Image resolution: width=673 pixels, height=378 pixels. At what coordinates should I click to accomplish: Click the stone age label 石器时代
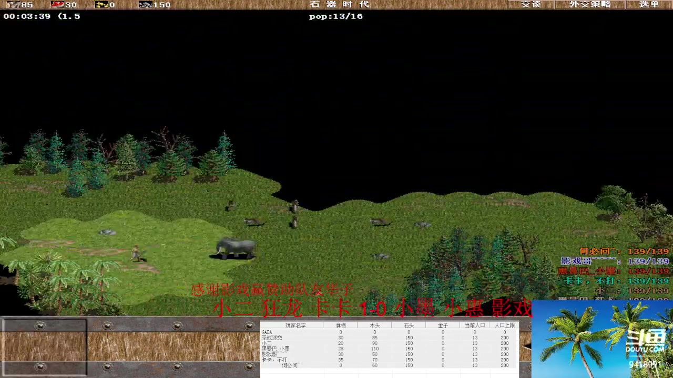340,4
